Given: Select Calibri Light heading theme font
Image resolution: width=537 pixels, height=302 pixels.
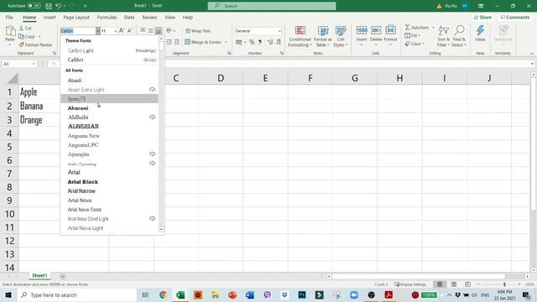Looking at the screenshot, I should point(109,50).
